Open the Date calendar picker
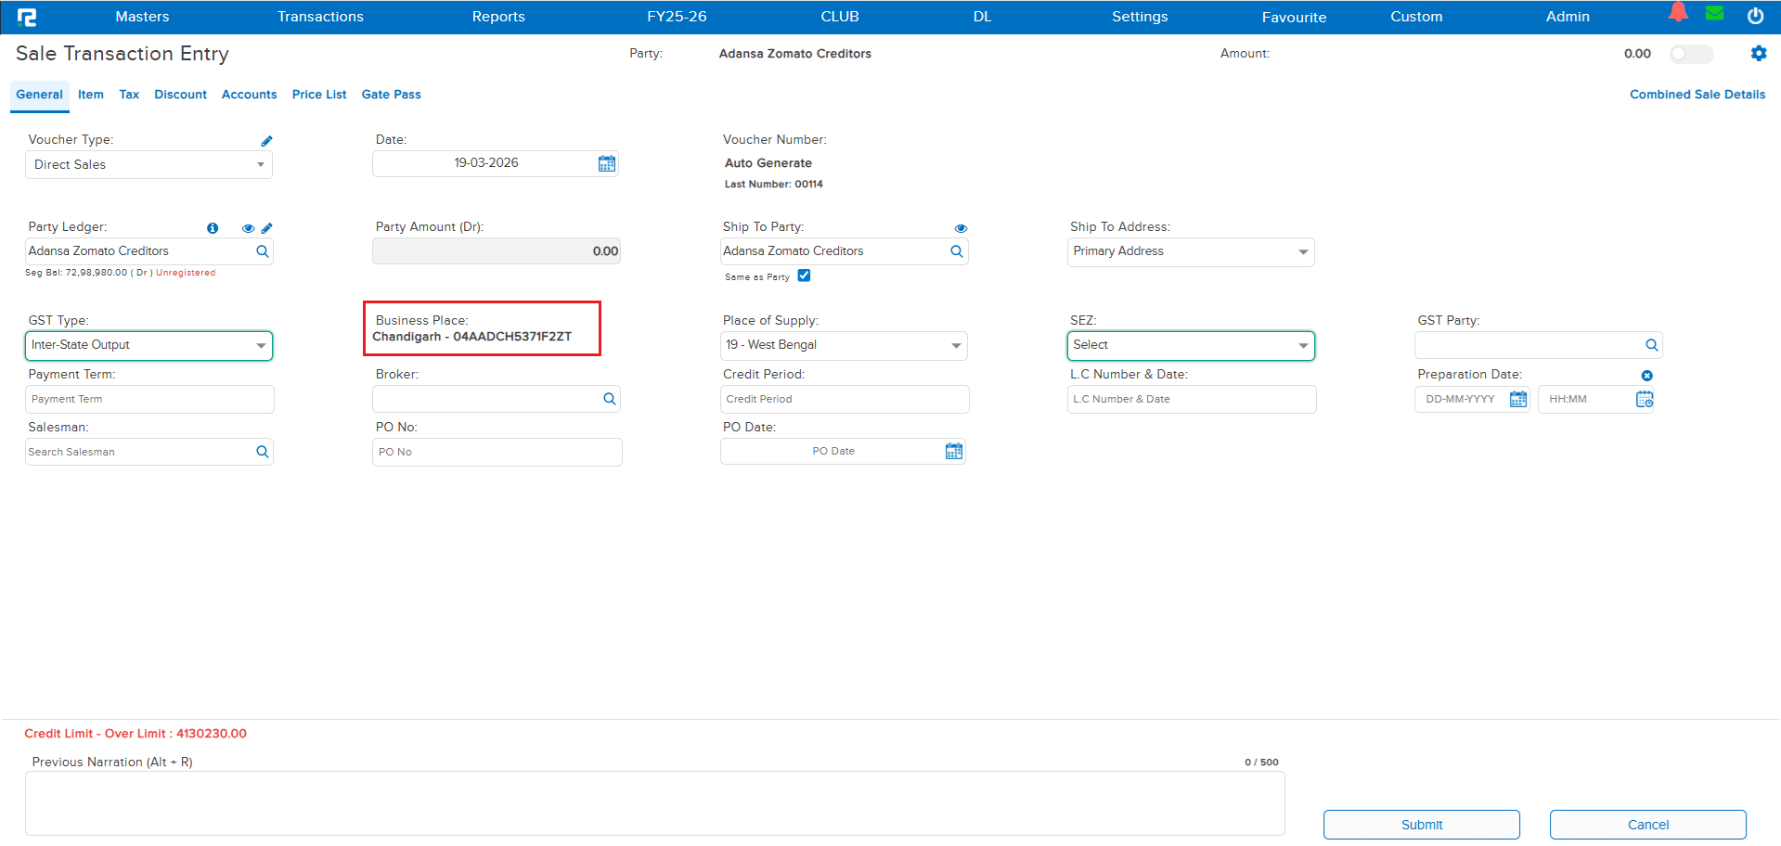 [x=607, y=162]
